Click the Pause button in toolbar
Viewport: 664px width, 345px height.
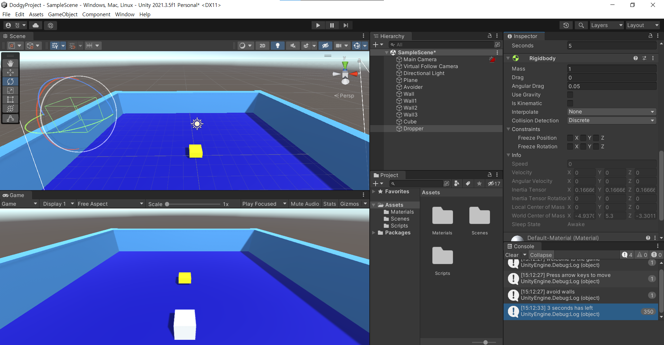(332, 25)
